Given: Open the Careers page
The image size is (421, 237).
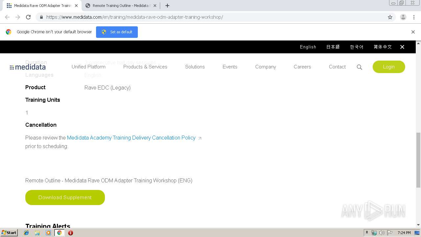Looking at the screenshot, I should pyautogui.click(x=302, y=67).
